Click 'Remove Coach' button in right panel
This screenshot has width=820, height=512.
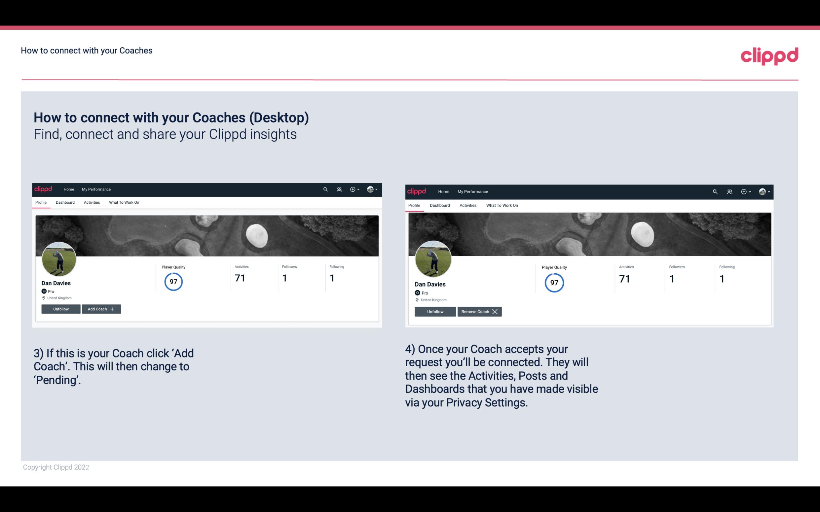tap(479, 311)
